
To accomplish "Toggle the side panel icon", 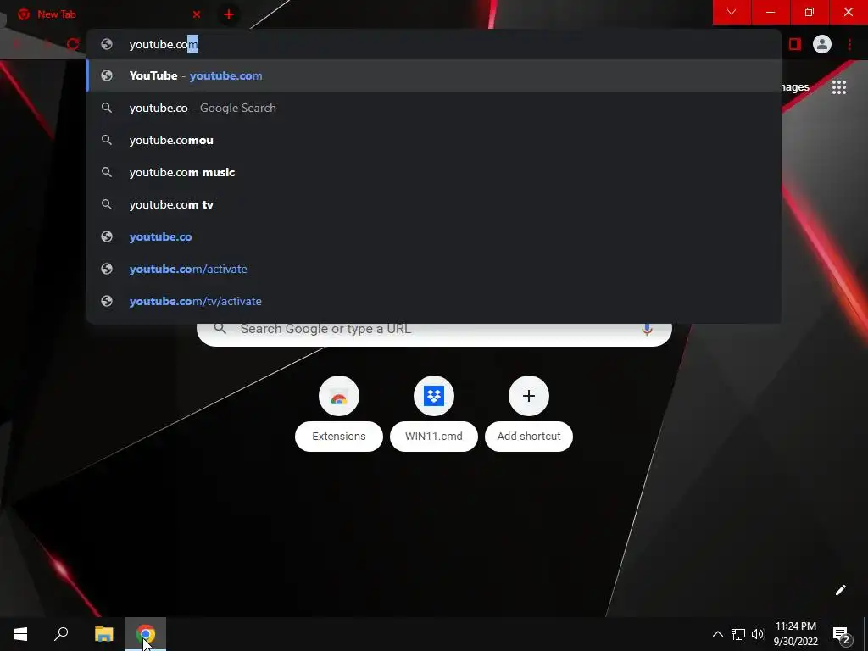I will (795, 44).
